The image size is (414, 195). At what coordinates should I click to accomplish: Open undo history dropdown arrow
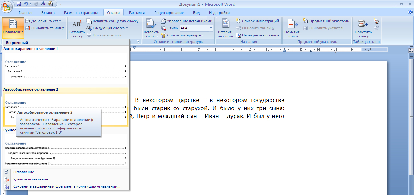[30, 4]
